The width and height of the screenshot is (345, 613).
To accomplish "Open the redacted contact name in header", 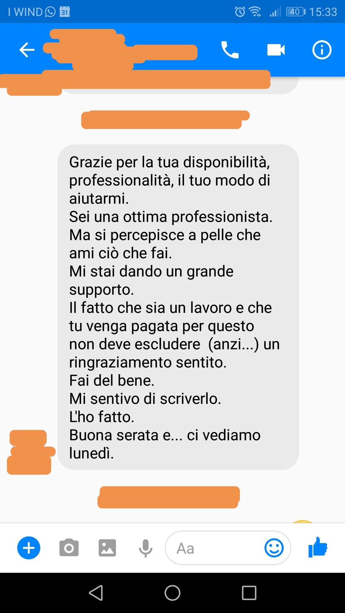I will pos(120,50).
